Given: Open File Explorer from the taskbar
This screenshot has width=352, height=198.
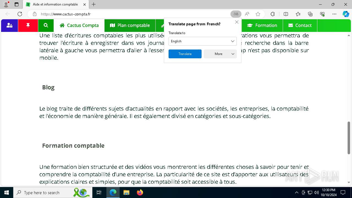Looking at the screenshot, I should click(126, 193).
